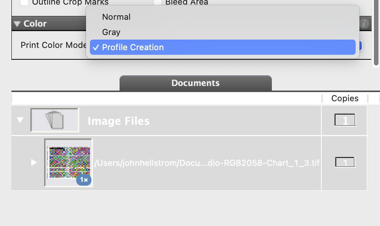Viewport: 380px width, 226px height.
Task: Edit the copies value for the tif file
Action: [x=344, y=162]
